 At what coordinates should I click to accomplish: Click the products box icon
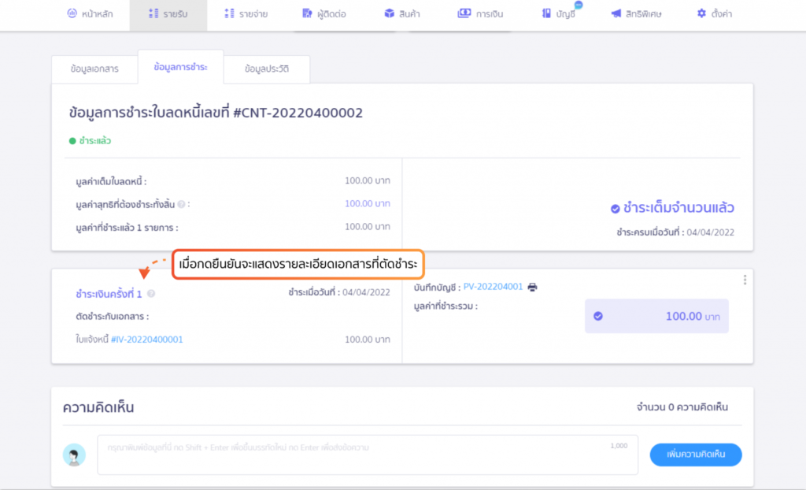tap(389, 13)
